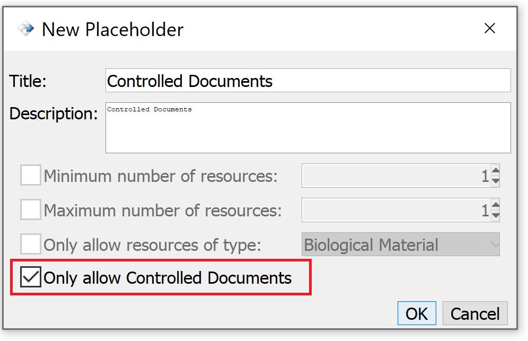The image size is (528, 341).
Task: Enable the Minimum number of resources checkbox
Action: pyautogui.click(x=31, y=176)
